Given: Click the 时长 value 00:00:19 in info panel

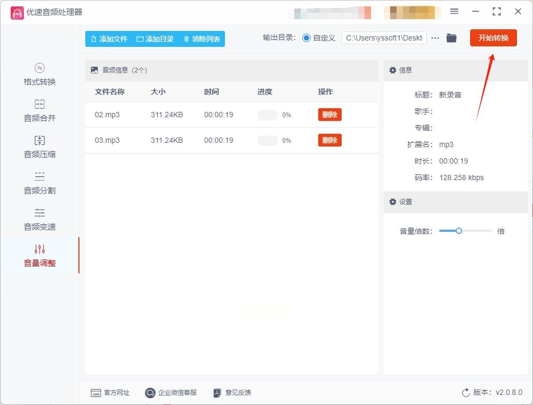Looking at the screenshot, I should pyautogui.click(x=454, y=161).
